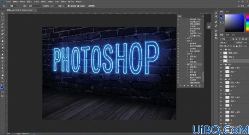The image size is (249, 135).
Task: Toggle Quick Mask mode in toolbox
Action: (2, 92)
